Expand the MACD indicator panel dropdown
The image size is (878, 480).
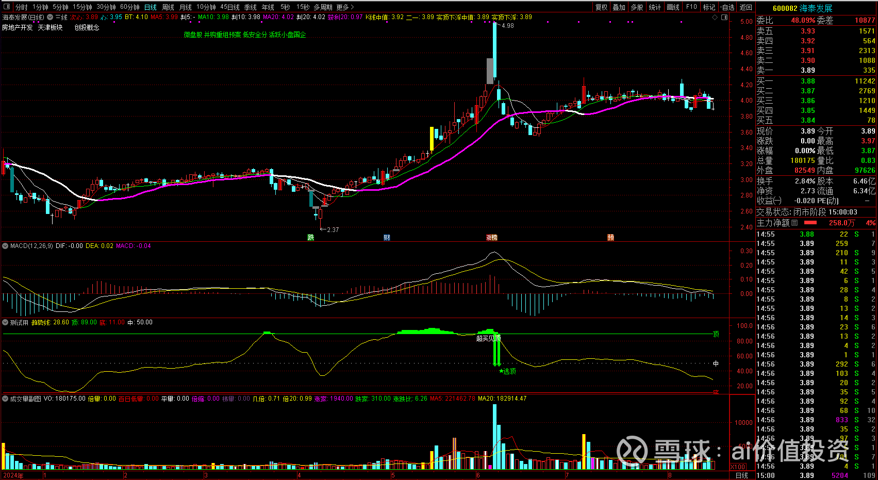coord(6,246)
